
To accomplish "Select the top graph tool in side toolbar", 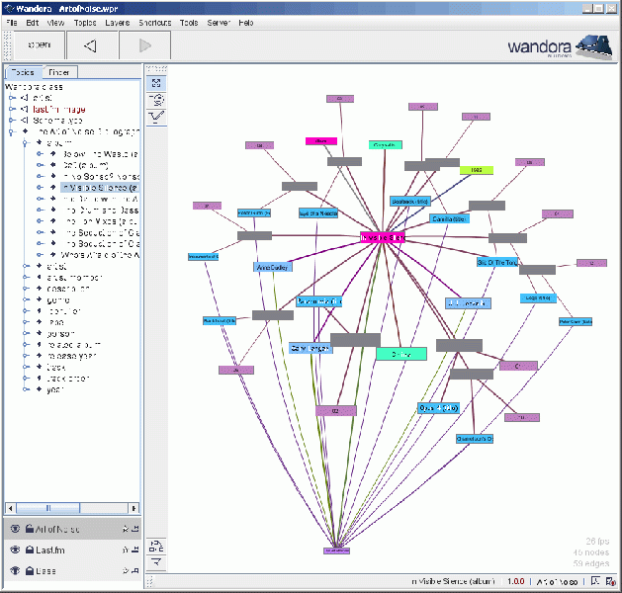I will pyautogui.click(x=156, y=83).
